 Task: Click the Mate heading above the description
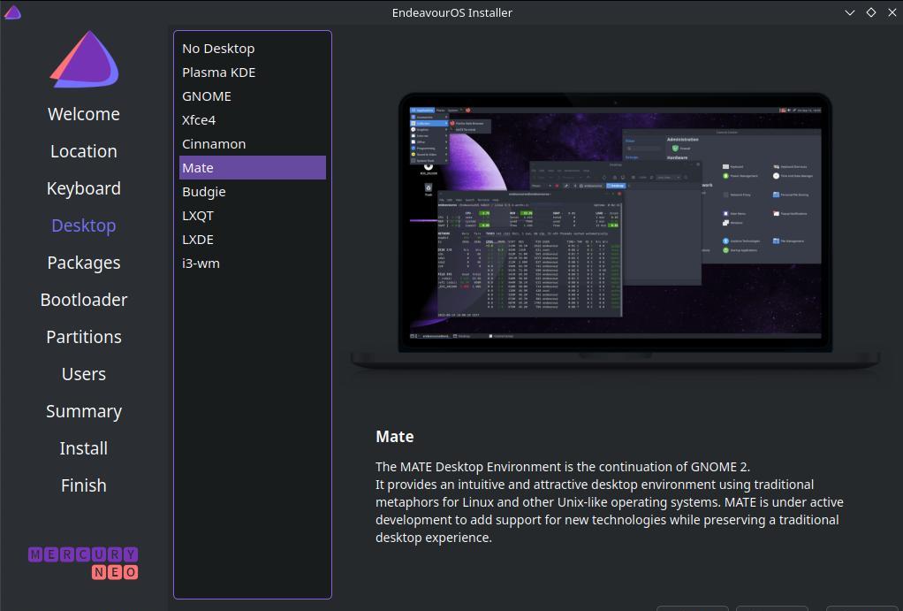pos(394,436)
